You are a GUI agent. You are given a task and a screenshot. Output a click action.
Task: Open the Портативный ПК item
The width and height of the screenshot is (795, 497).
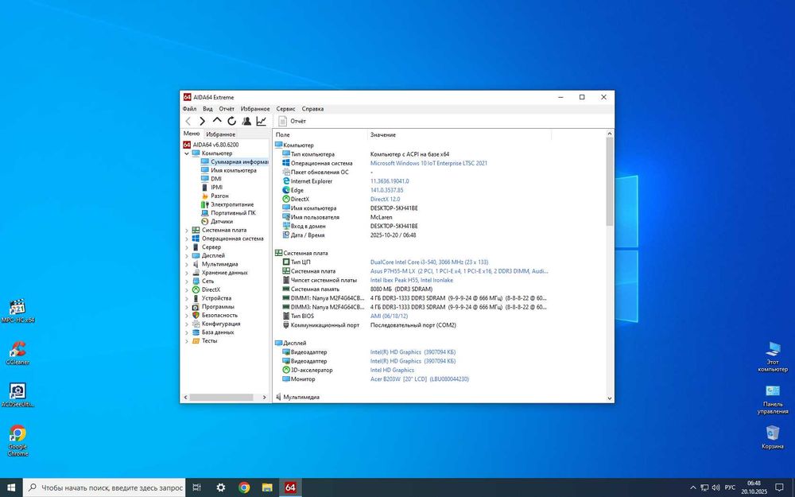click(233, 213)
